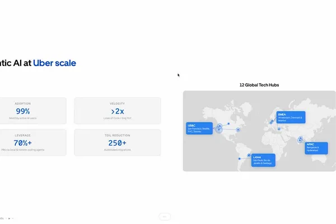The image size is (336, 224).
Task: Click the TOIL REDUCTION card heading
Action: (x=118, y=136)
